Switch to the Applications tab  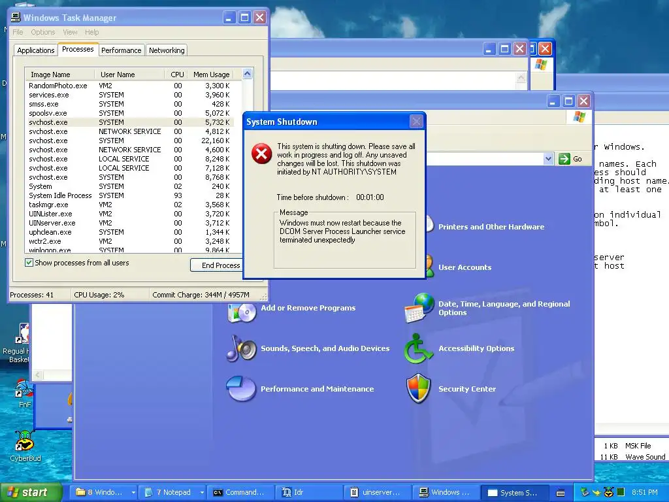click(36, 50)
